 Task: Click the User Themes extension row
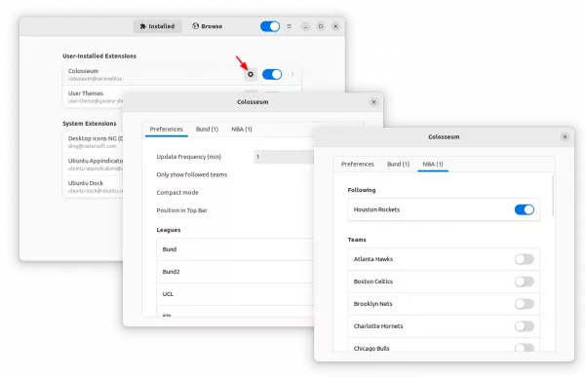94,96
